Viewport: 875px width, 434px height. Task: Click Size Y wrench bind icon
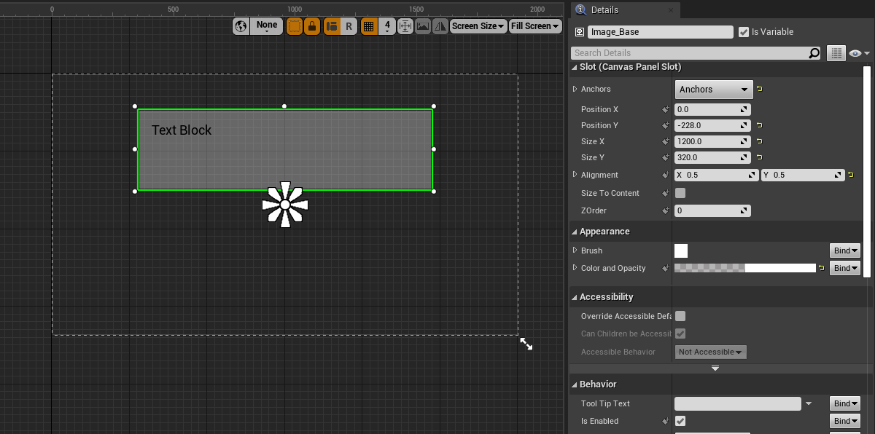pyautogui.click(x=666, y=157)
